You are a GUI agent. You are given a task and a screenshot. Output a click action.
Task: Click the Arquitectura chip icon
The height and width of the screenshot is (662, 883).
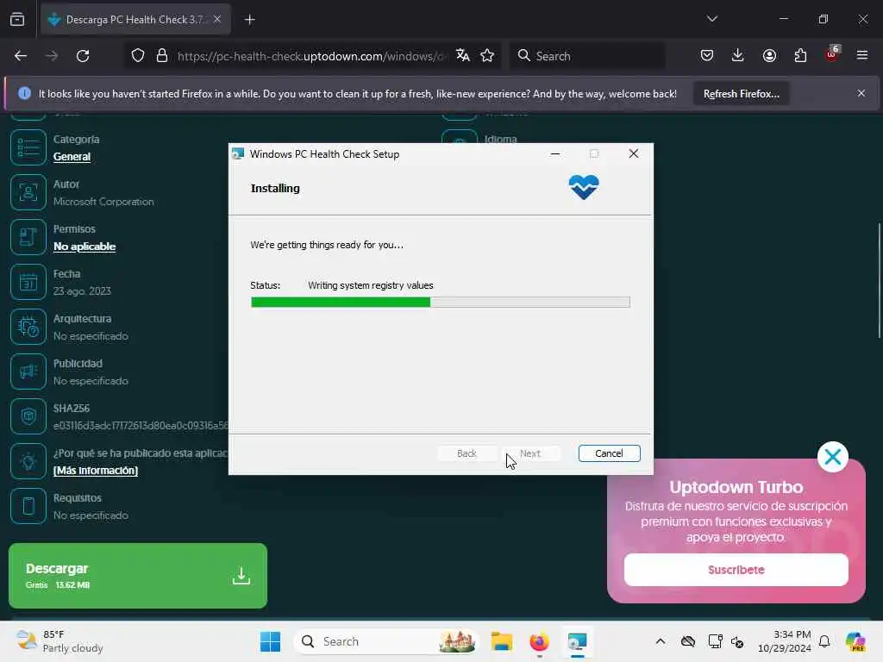28,327
